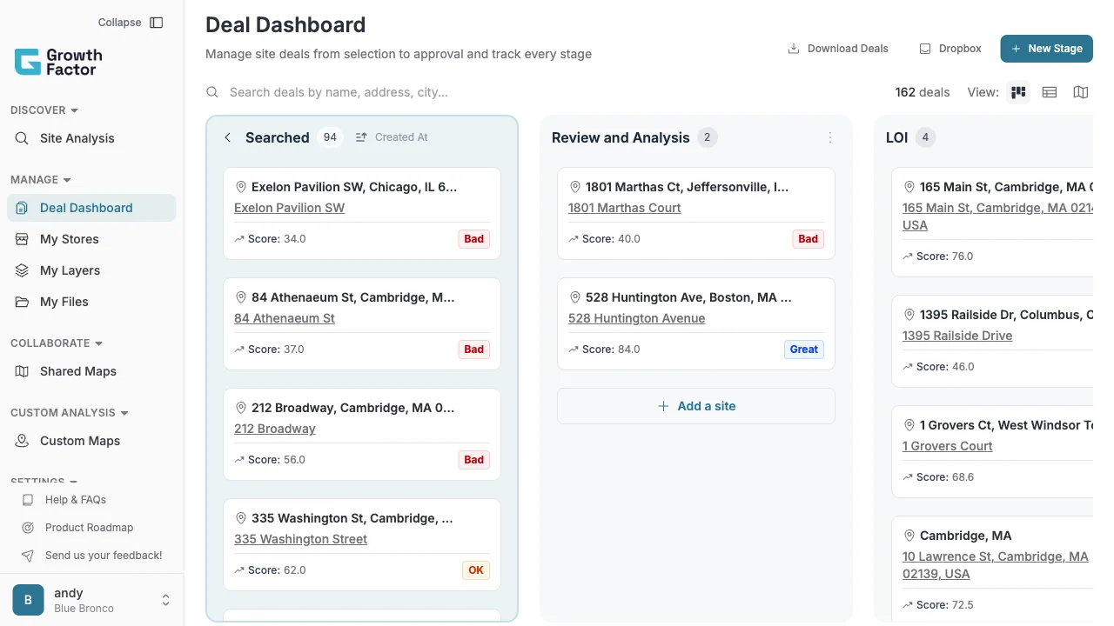Click the My Layers stack icon

[20, 270]
